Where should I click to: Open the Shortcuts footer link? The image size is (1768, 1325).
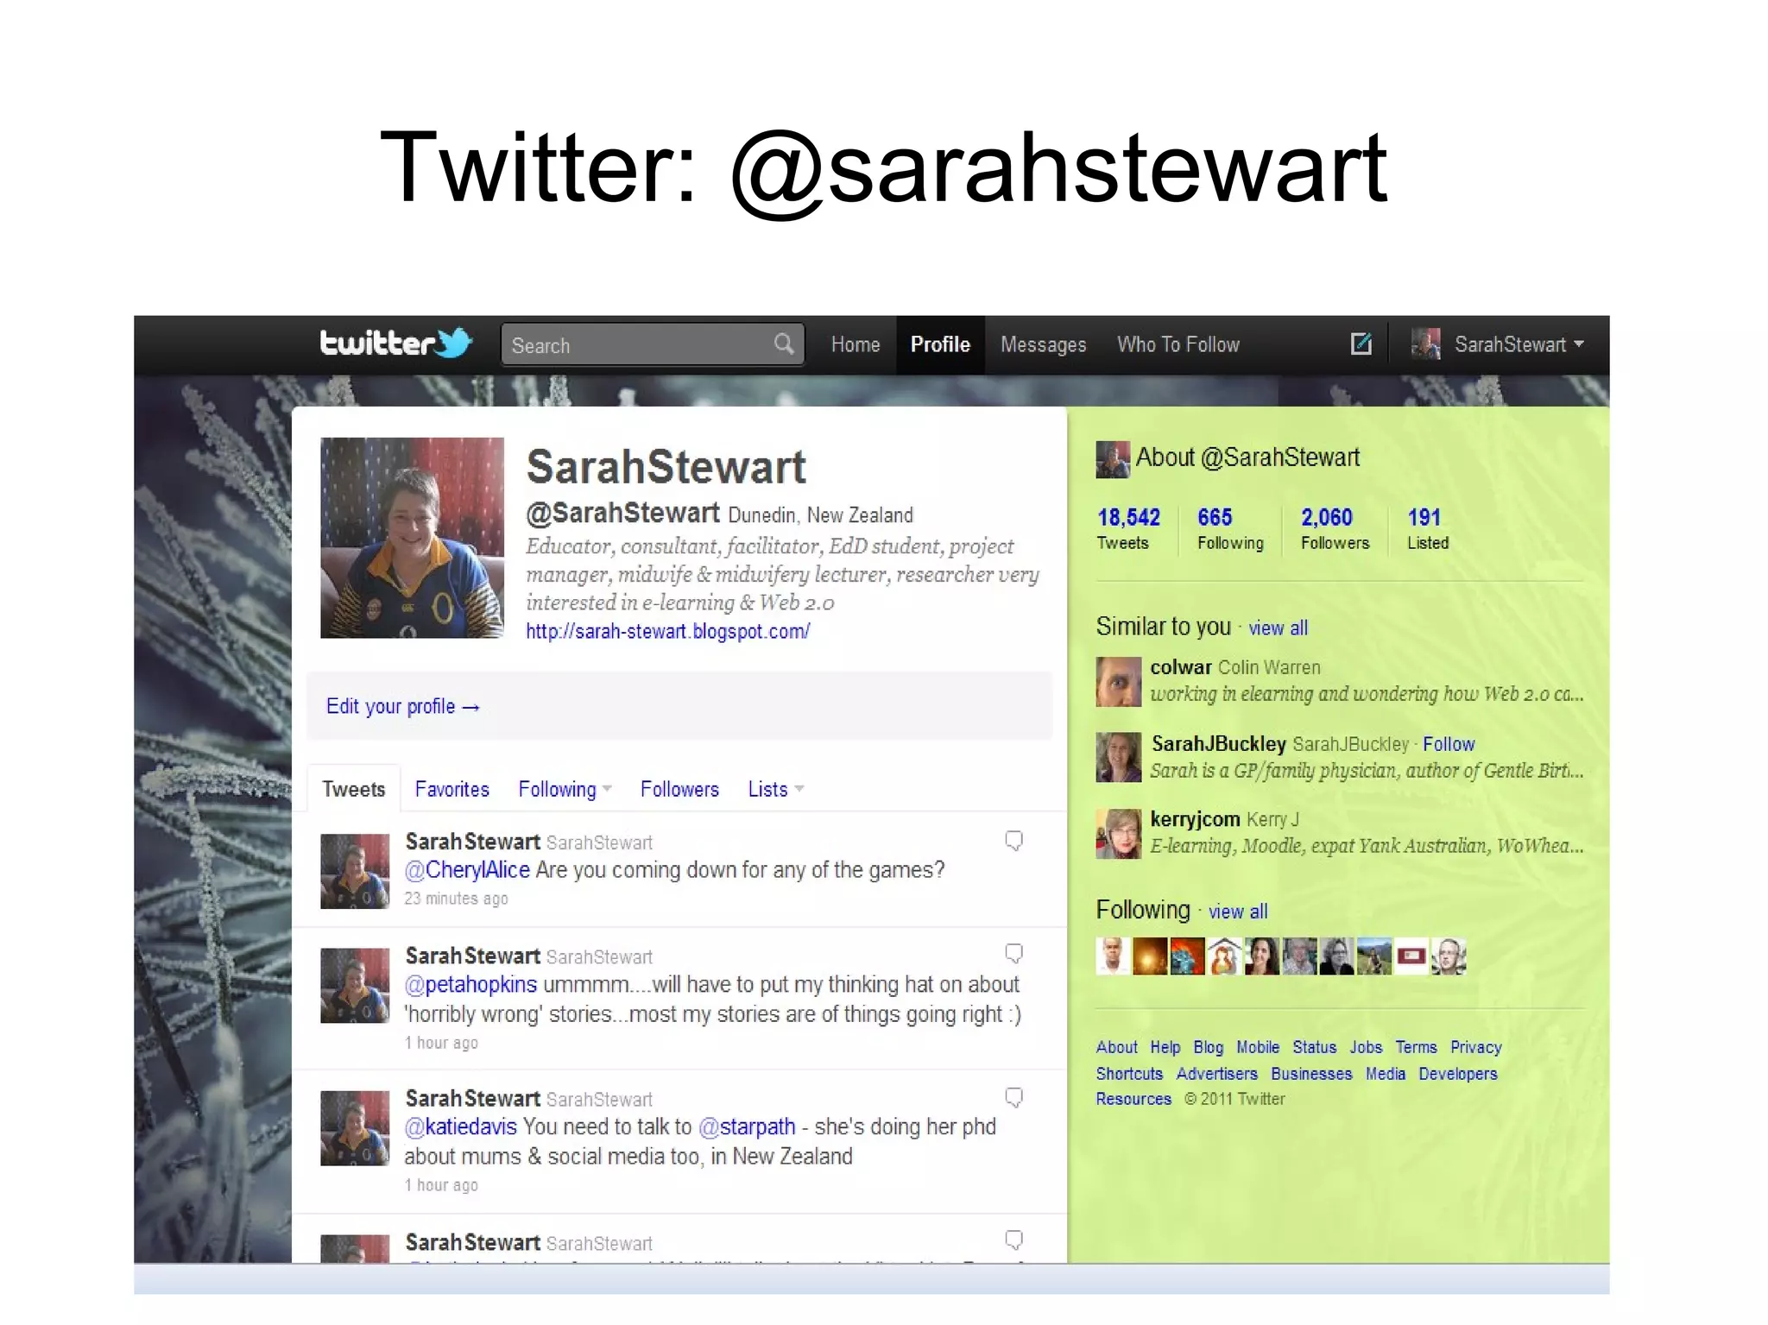(x=1129, y=1074)
